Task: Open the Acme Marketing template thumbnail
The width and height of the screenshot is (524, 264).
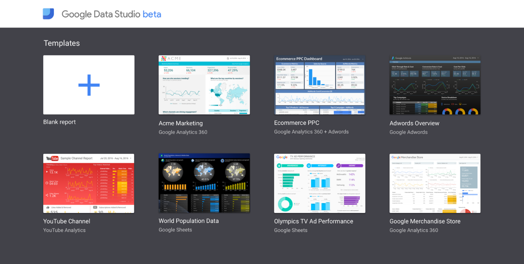Action: point(204,85)
